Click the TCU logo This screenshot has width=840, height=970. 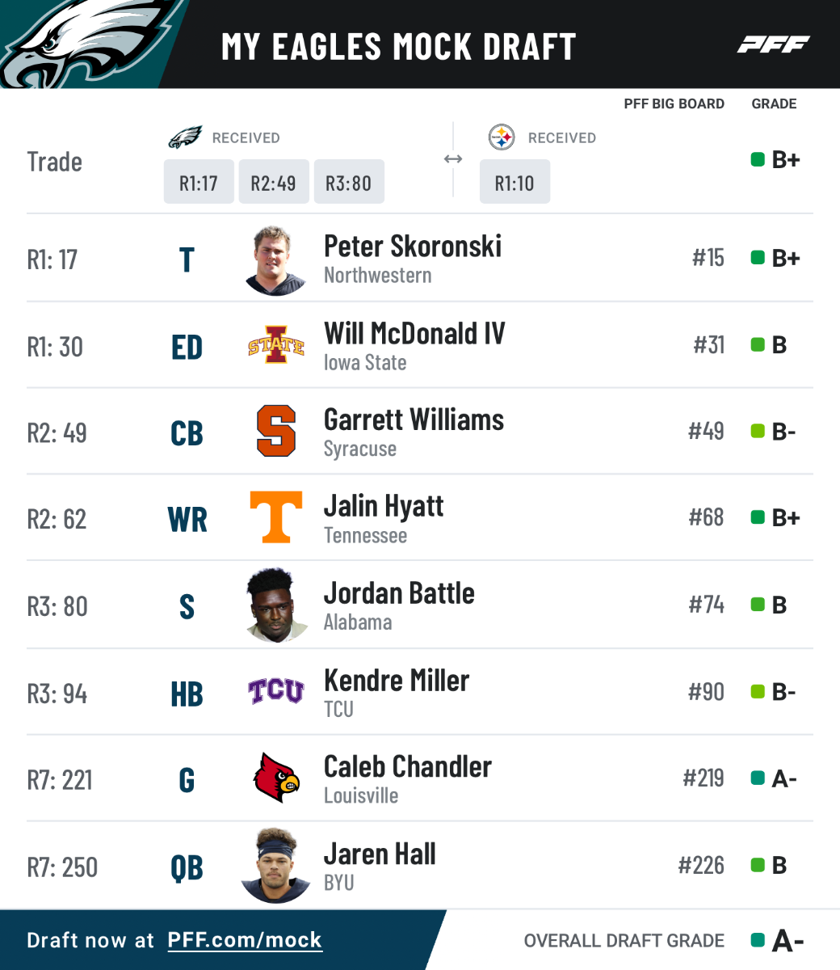point(276,692)
